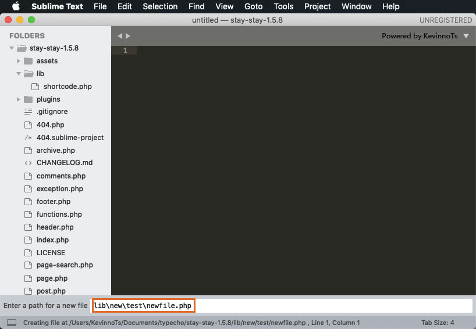Image resolution: width=476 pixels, height=329 pixels.
Task: Click line number 1 in the gutter
Action: (x=125, y=51)
